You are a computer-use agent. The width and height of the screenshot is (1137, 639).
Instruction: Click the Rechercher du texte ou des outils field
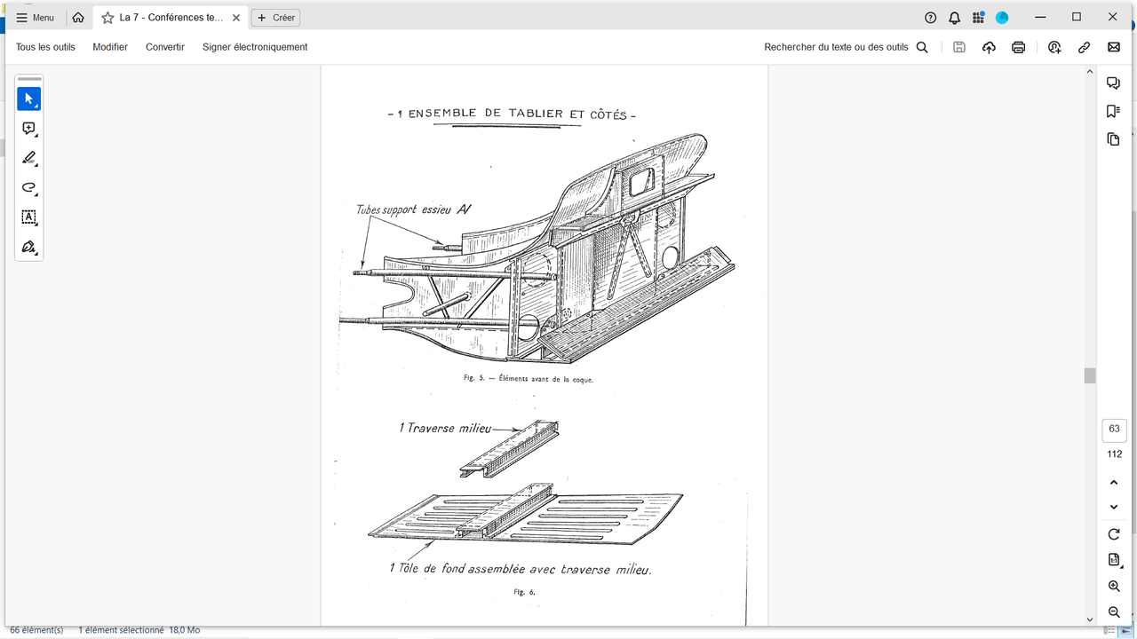click(846, 47)
